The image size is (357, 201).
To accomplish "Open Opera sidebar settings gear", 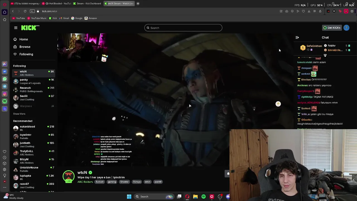I will [x=4, y=169].
